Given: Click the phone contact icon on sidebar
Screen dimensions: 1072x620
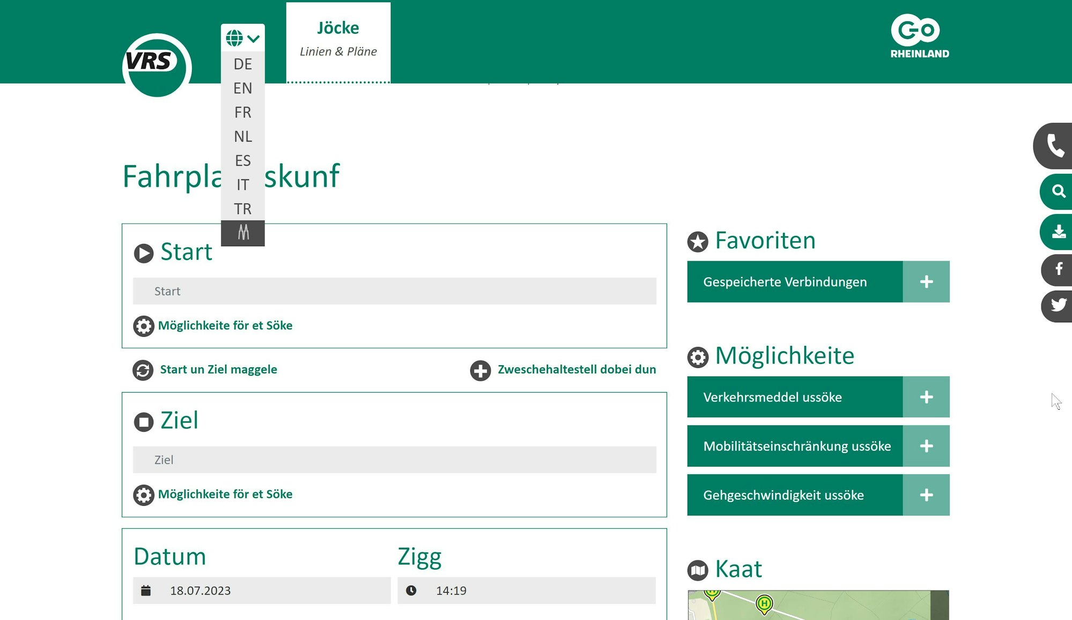Looking at the screenshot, I should point(1055,146).
